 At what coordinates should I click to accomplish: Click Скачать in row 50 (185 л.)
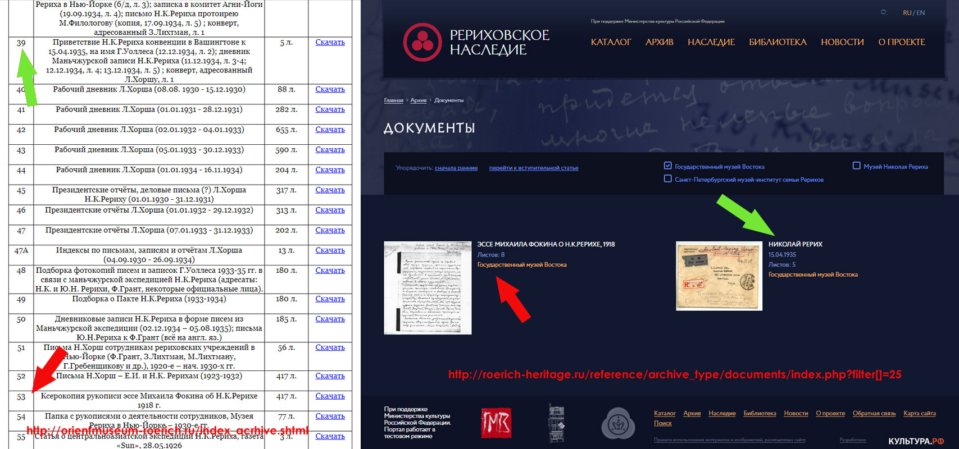[x=330, y=319]
